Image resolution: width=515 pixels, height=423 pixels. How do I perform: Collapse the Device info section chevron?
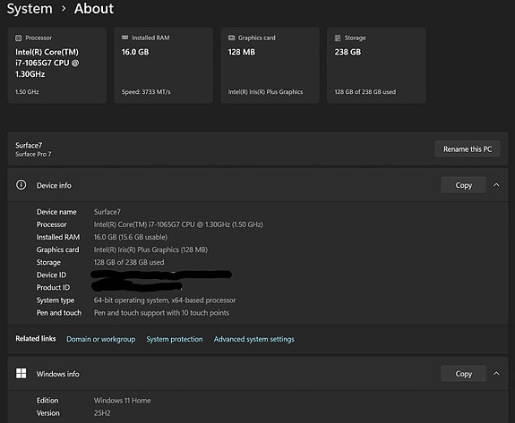[496, 185]
